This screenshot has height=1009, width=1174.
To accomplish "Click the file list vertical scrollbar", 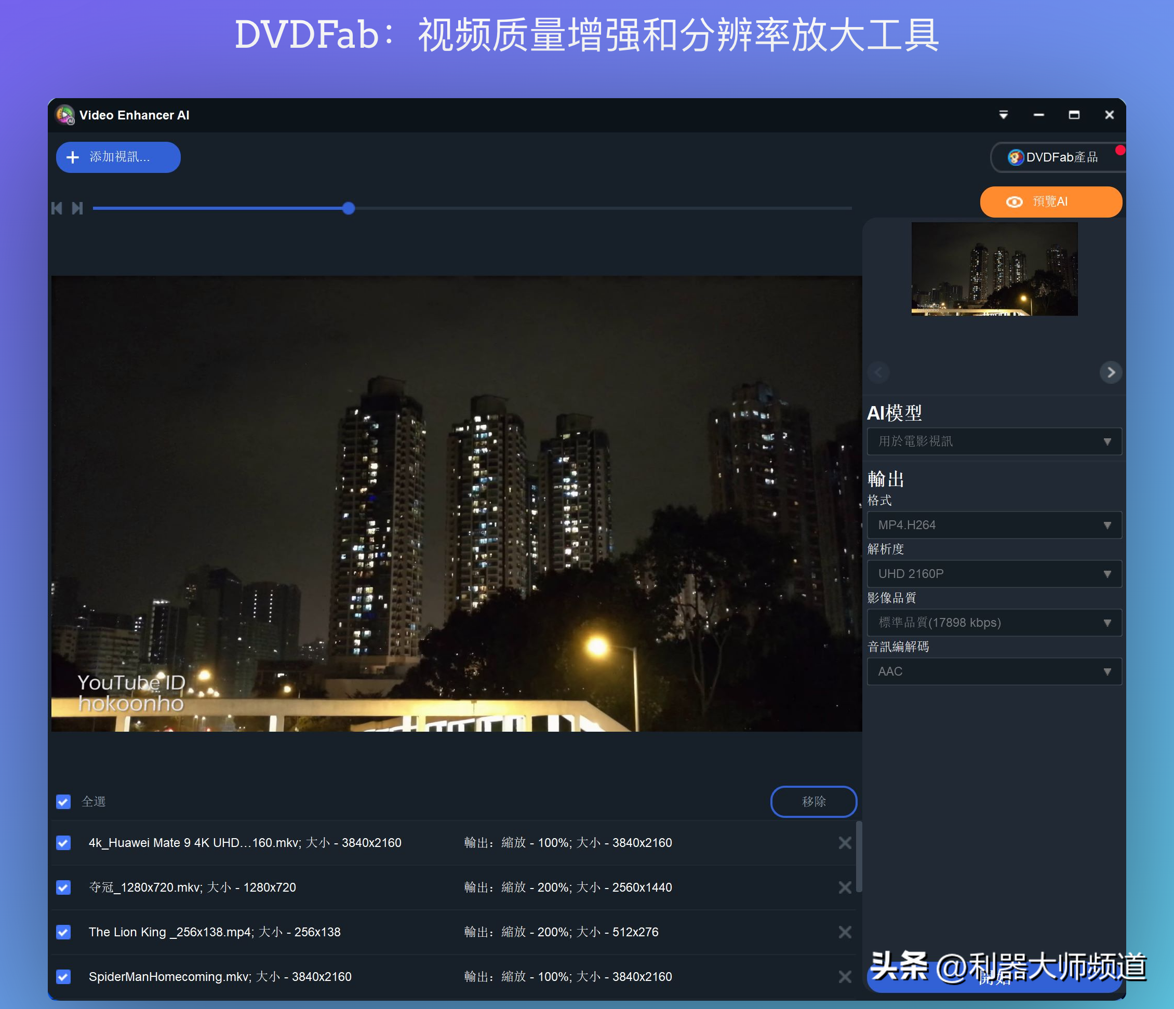I will tap(859, 857).
